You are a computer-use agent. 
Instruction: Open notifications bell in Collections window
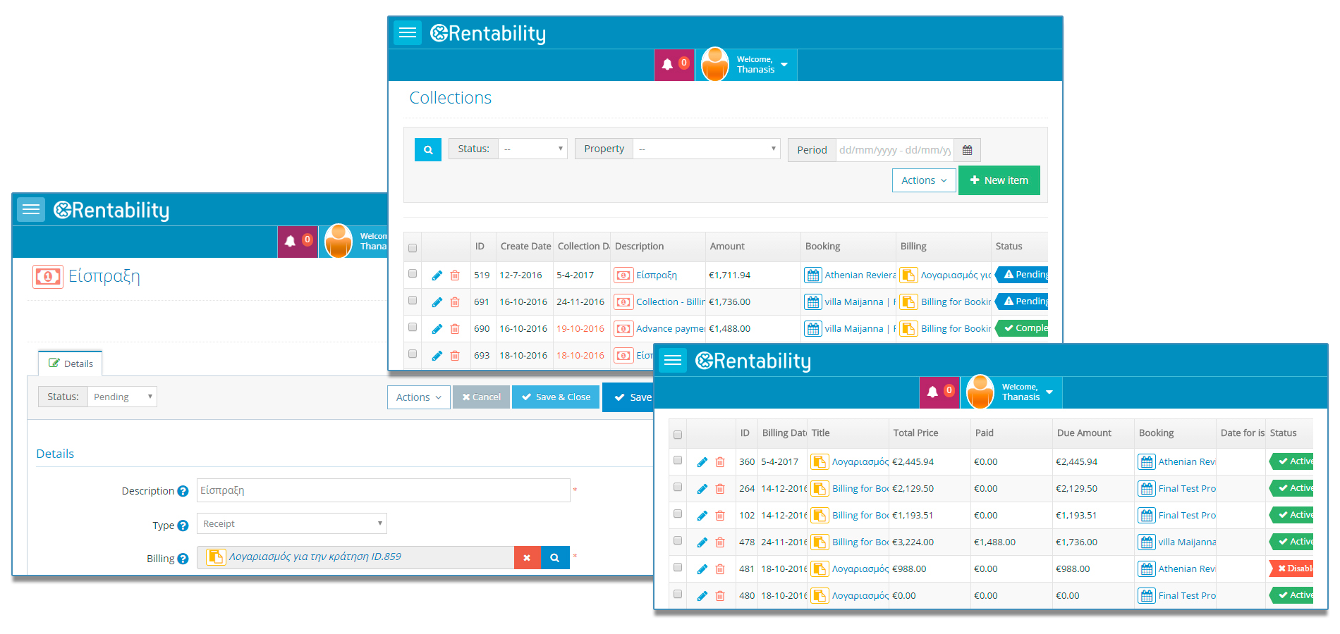click(x=674, y=65)
